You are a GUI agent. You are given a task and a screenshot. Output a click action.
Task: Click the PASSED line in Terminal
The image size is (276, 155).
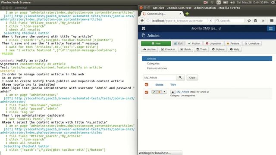tap(7, 53)
